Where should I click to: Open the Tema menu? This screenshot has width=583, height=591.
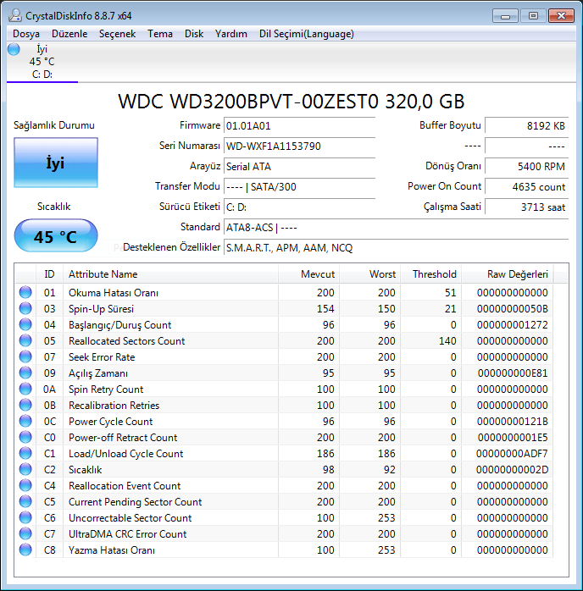(x=160, y=34)
